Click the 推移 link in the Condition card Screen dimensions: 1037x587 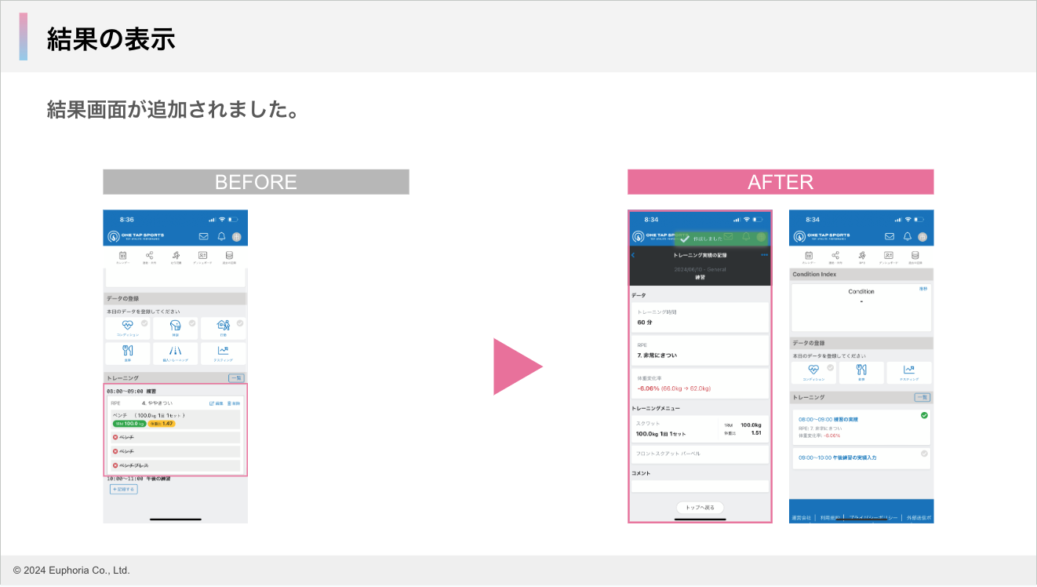click(923, 289)
